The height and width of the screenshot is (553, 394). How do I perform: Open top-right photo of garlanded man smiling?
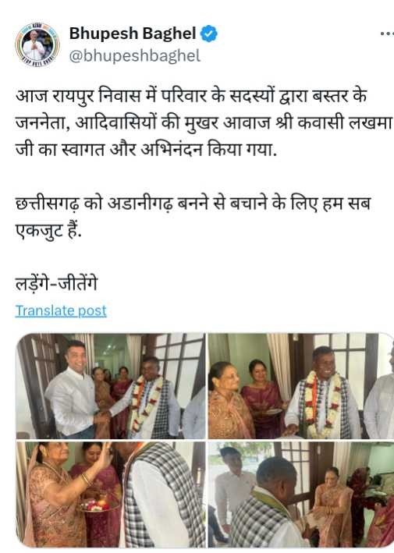(301, 386)
